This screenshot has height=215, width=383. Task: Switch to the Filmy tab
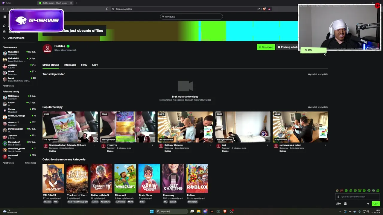84,65
